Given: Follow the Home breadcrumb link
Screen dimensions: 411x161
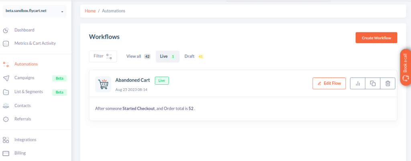Looking at the screenshot, I should pos(90,11).
